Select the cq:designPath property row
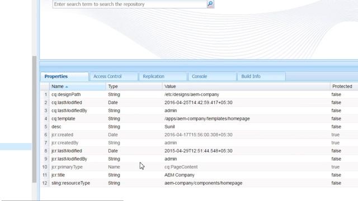This screenshot has width=358, height=201. (x=199, y=94)
